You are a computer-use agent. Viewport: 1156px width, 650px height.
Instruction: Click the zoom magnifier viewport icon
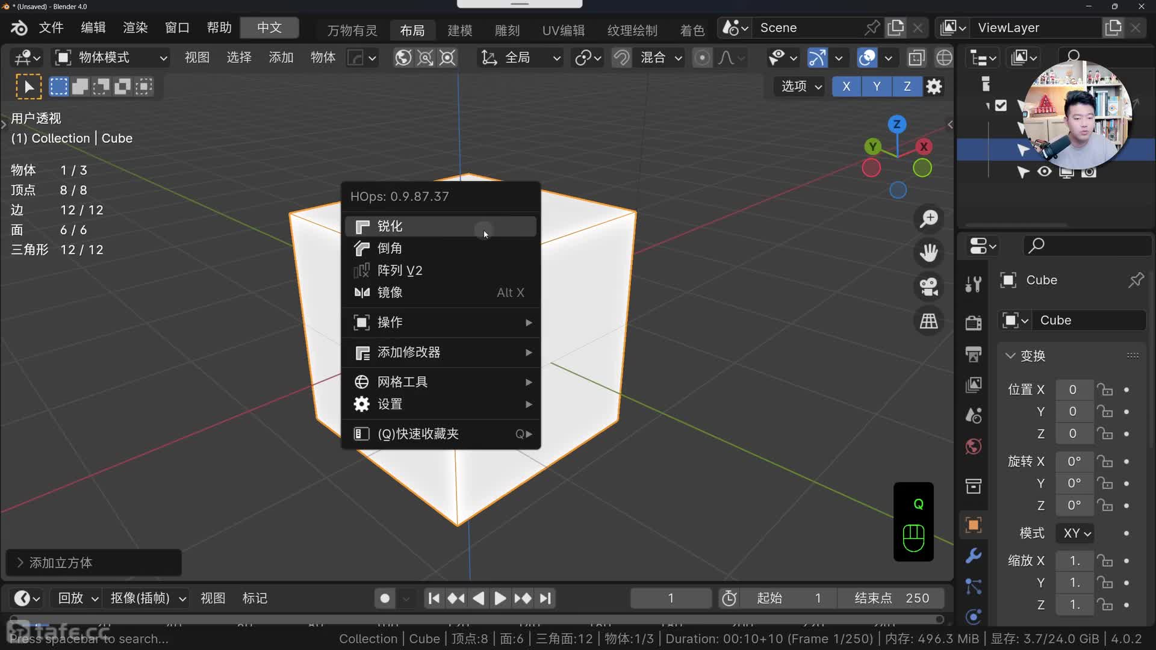929,218
